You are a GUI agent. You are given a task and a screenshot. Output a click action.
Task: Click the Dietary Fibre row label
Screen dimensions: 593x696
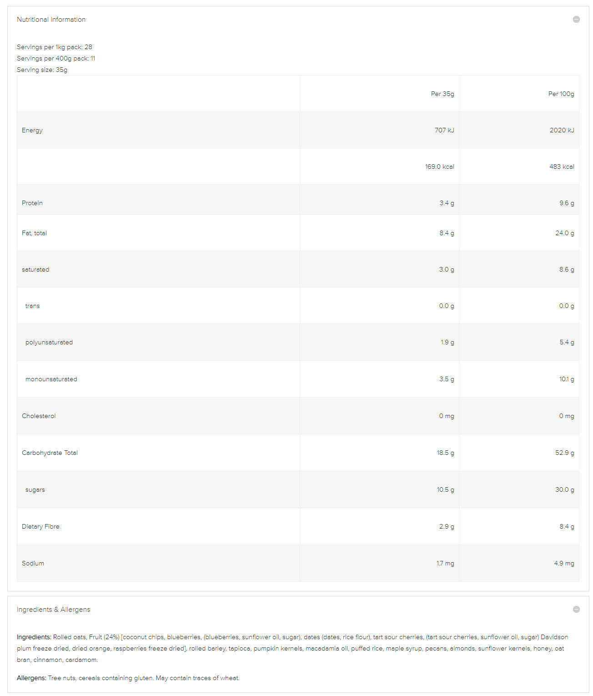pyautogui.click(x=40, y=526)
